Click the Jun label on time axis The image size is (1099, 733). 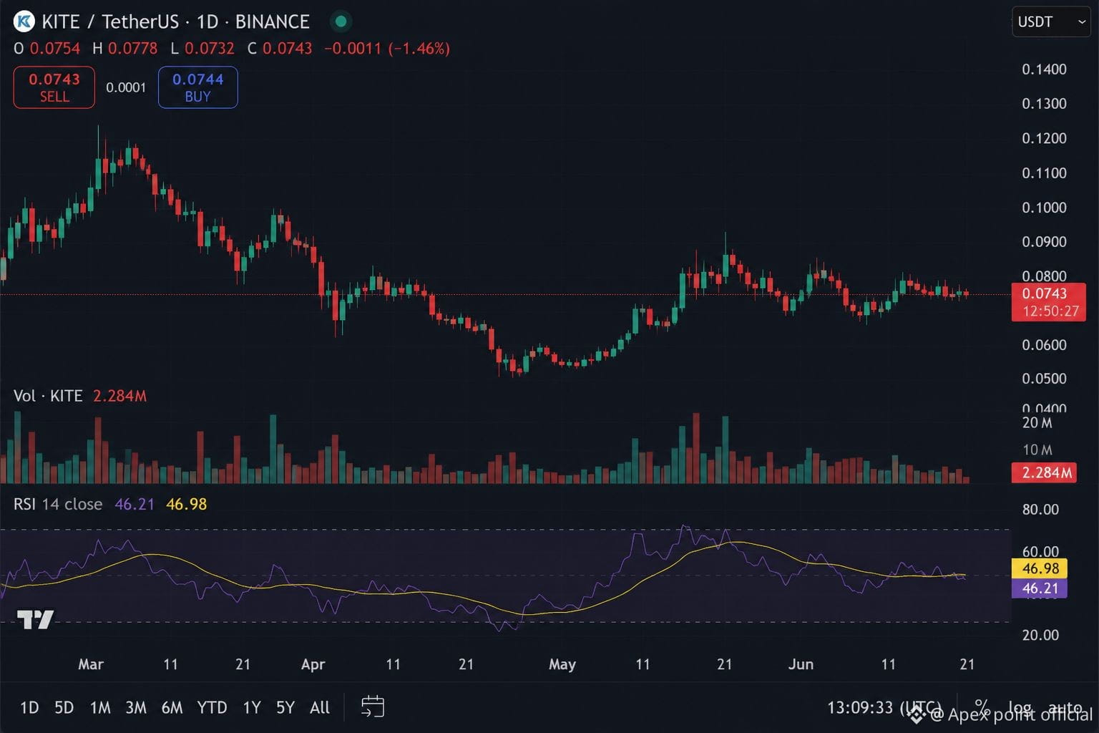click(x=801, y=664)
